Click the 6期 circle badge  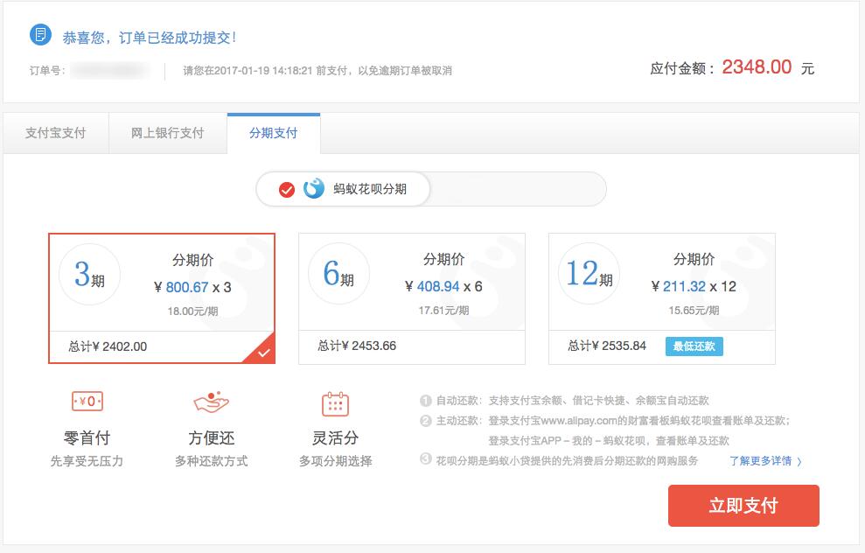[x=338, y=273]
